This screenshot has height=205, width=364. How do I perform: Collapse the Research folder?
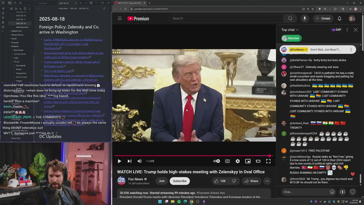coord(15,46)
